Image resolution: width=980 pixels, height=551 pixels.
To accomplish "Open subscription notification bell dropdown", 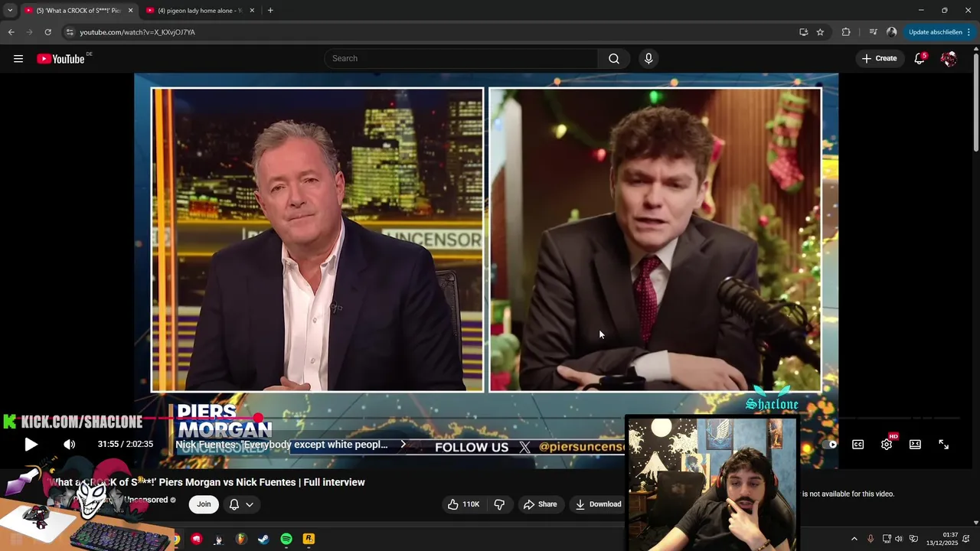I will 241,504.
